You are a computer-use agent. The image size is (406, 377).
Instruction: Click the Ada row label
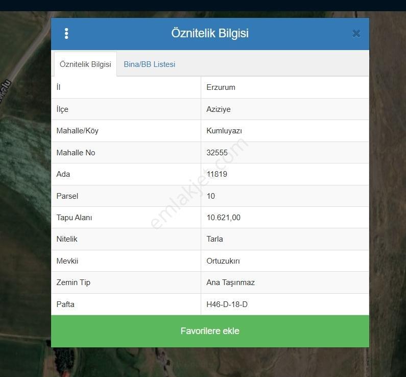point(63,174)
